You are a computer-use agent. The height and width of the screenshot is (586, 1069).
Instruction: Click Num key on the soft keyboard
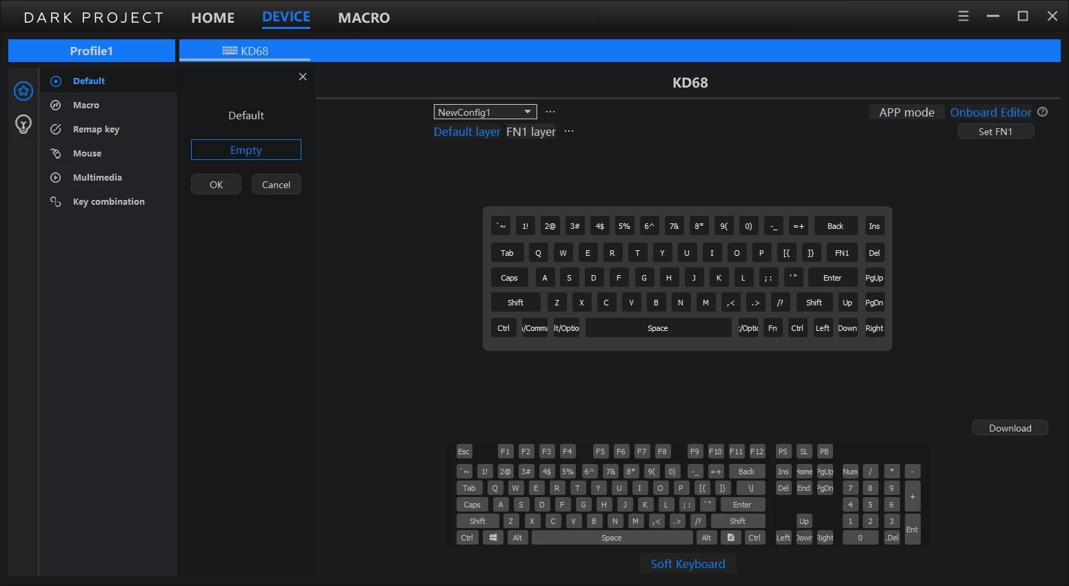coord(850,472)
